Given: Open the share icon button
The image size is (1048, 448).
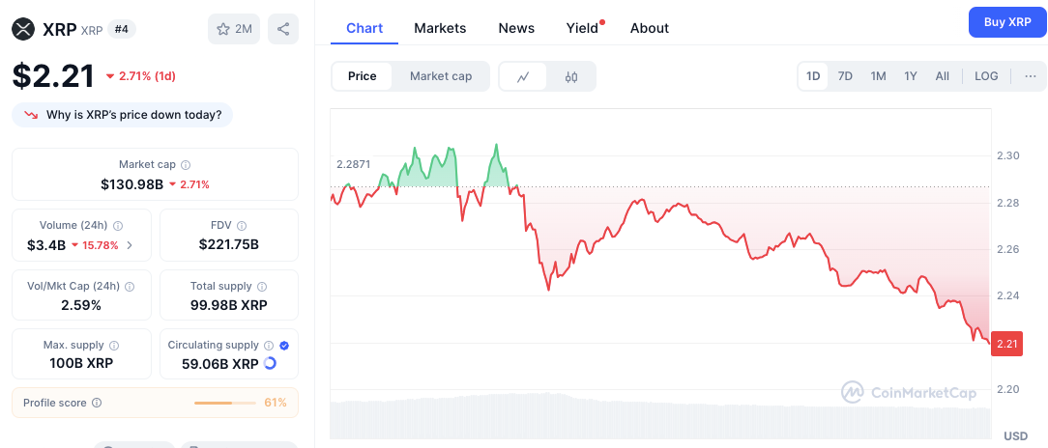Looking at the screenshot, I should point(283,29).
